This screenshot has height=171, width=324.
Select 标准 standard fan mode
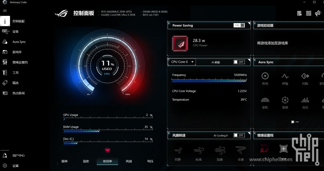(x=199, y=154)
